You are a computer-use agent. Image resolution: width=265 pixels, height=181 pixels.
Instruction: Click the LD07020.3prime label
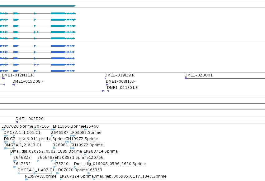(72, 170)
